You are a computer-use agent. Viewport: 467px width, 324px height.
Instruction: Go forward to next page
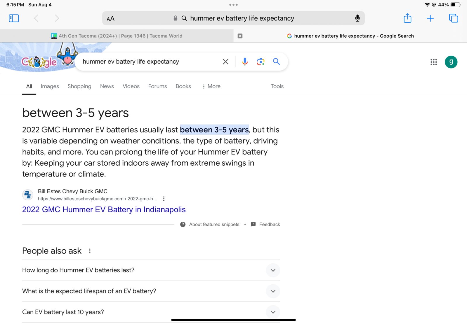tap(57, 18)
